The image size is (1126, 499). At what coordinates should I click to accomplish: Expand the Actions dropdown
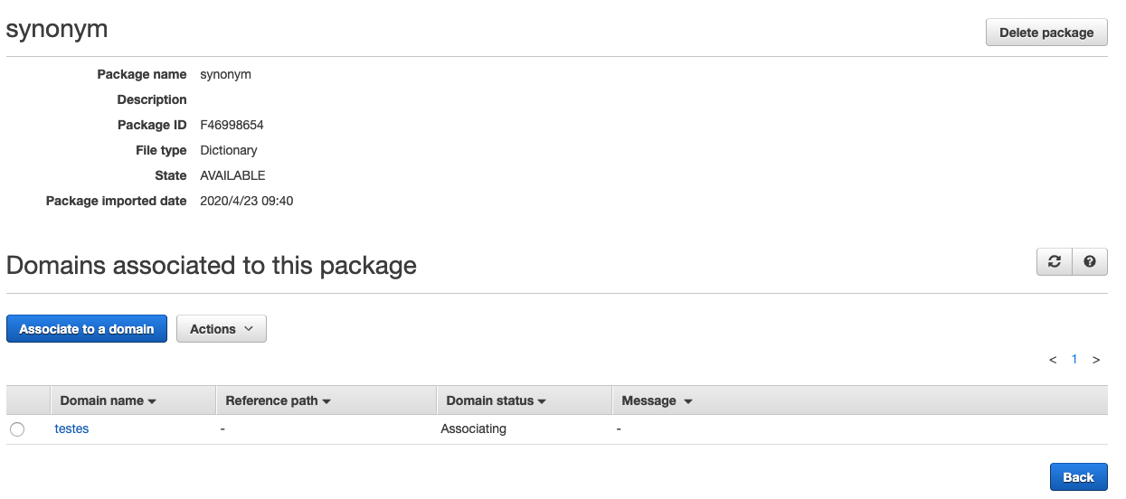click(222, 329)
